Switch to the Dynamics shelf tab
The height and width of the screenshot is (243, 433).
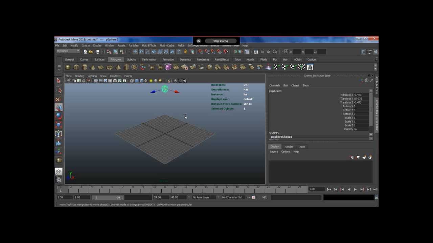coord(185,60)
